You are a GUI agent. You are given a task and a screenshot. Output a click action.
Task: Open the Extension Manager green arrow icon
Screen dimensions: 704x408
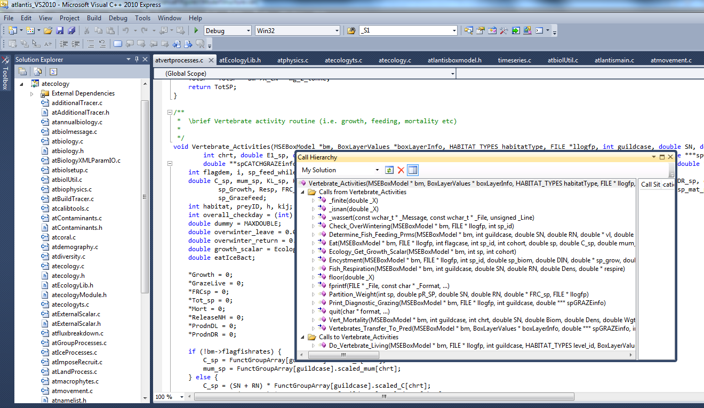pyautogui.click(x=516, y=30)
